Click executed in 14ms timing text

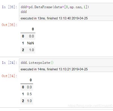click(54, 69)
